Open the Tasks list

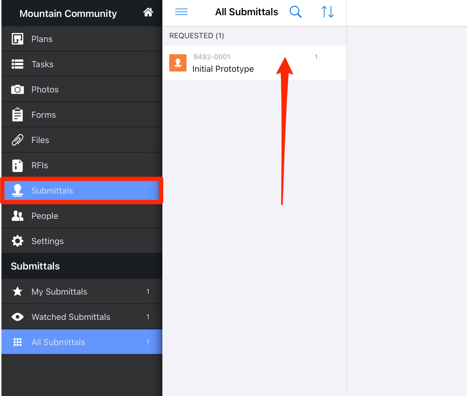[x=82, y=64]
